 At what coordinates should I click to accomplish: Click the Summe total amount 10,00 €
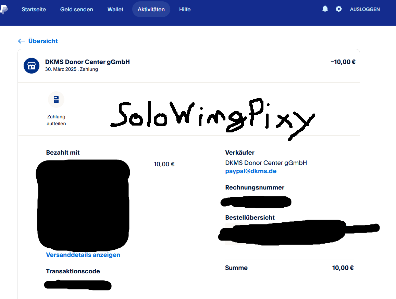point(343,268)
